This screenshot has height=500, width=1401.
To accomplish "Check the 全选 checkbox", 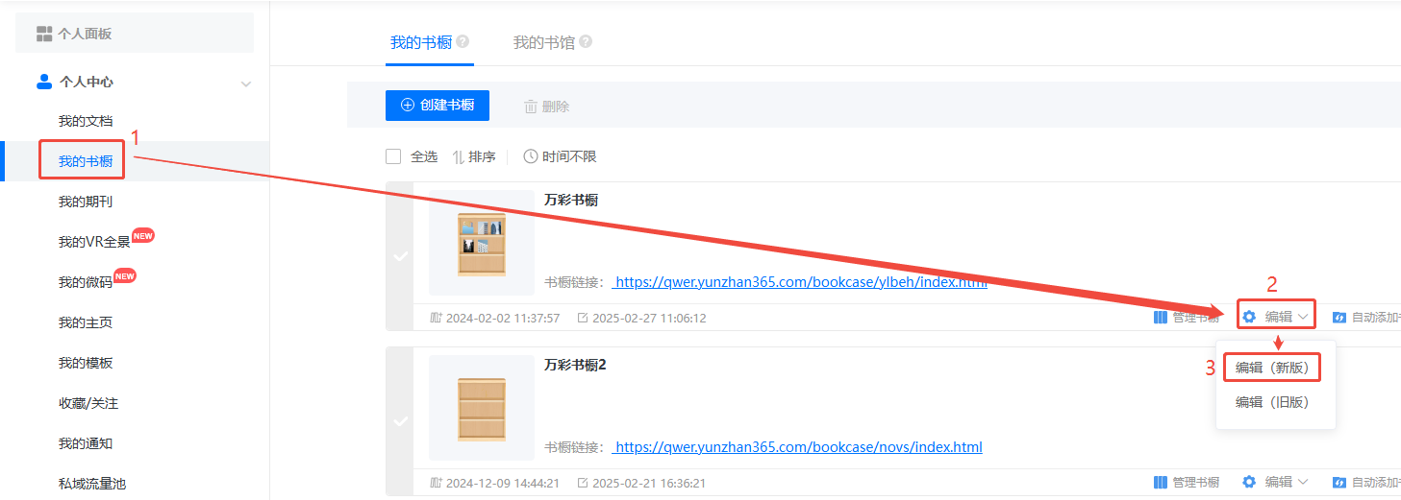I will [393, 156].
